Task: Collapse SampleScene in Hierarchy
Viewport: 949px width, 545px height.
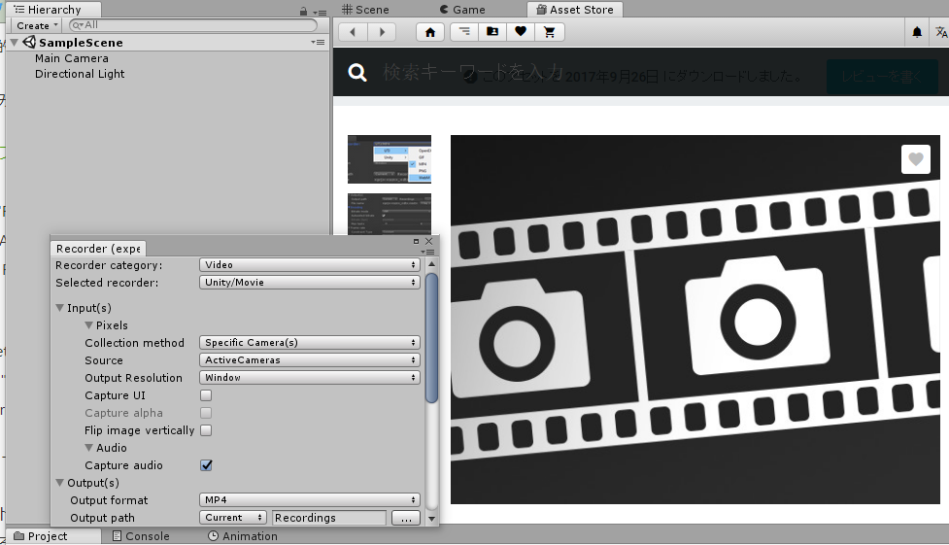Action: (x=15, y=43)
